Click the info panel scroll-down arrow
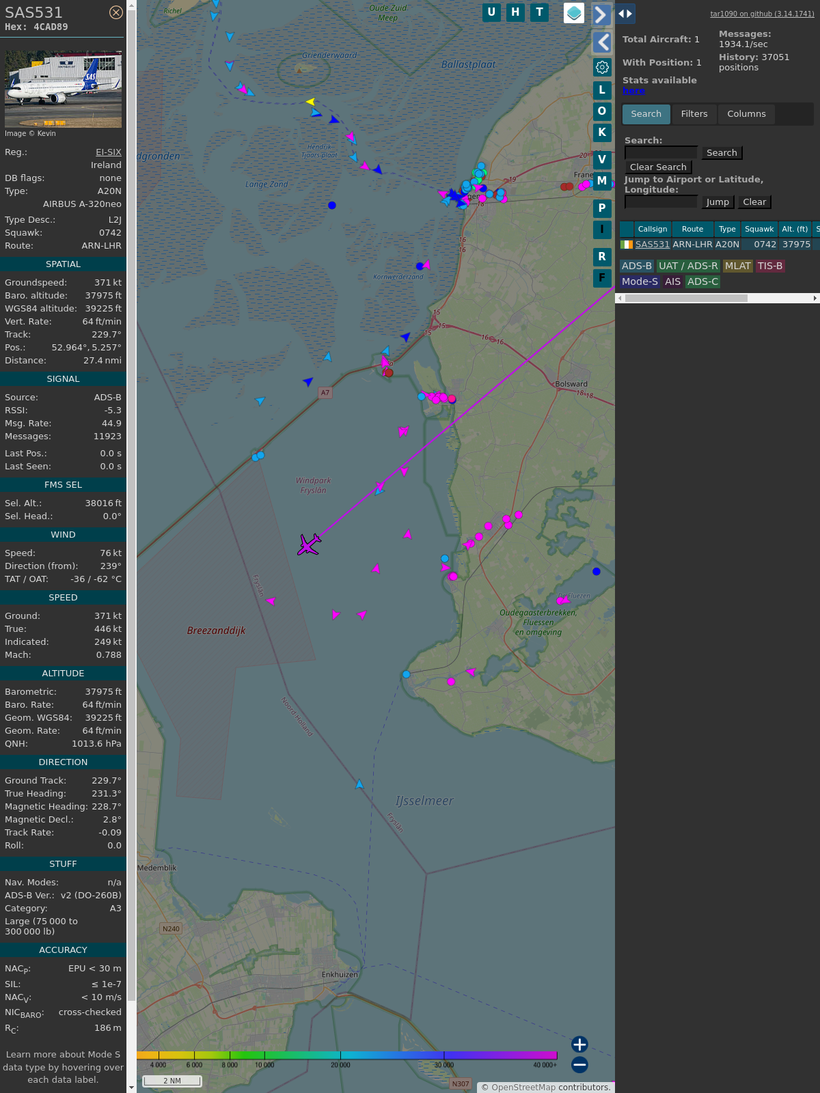This screenshot has width=820, height=1093. [x=131, y=1088]
